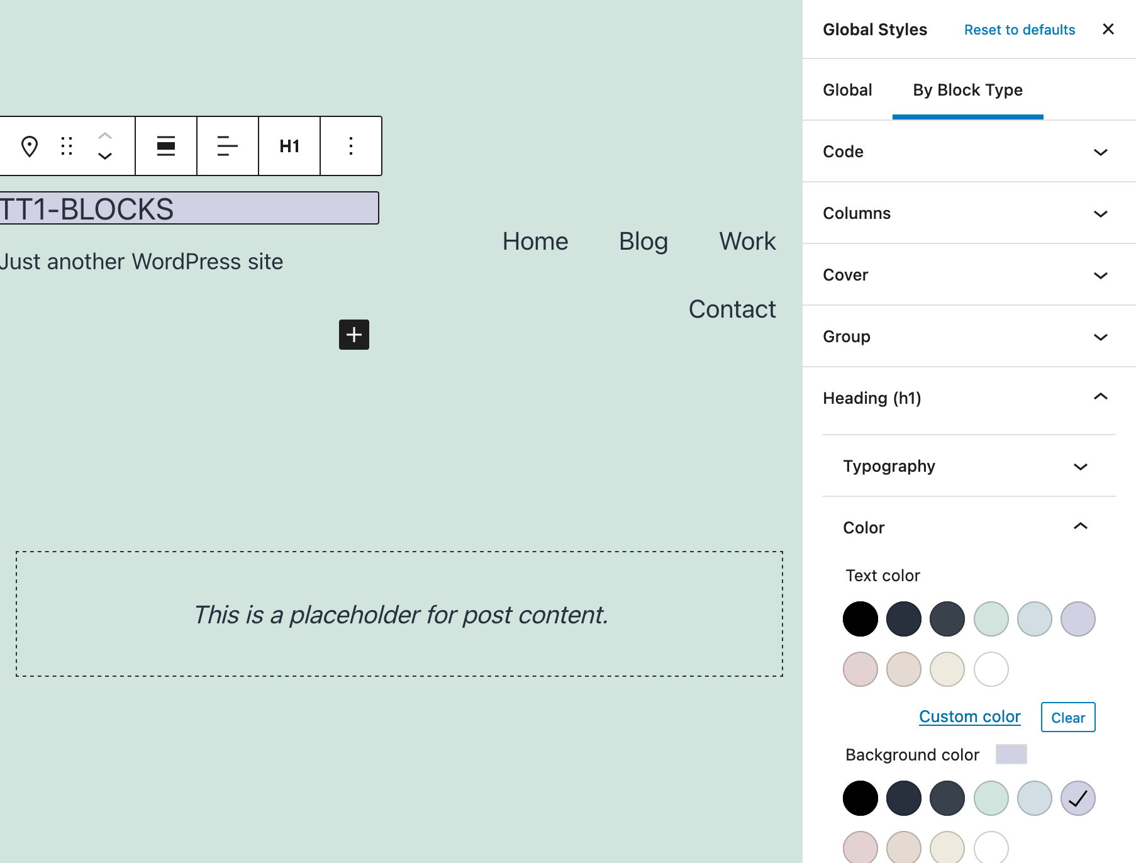Move the block up with the up arrow
Image resolution: width=1136 pixels, height=863 pixels.
pyautogui.click(x=105, y=135)
